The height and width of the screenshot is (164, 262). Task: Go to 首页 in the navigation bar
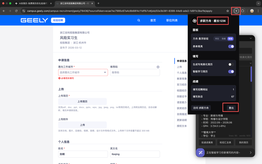153,20
